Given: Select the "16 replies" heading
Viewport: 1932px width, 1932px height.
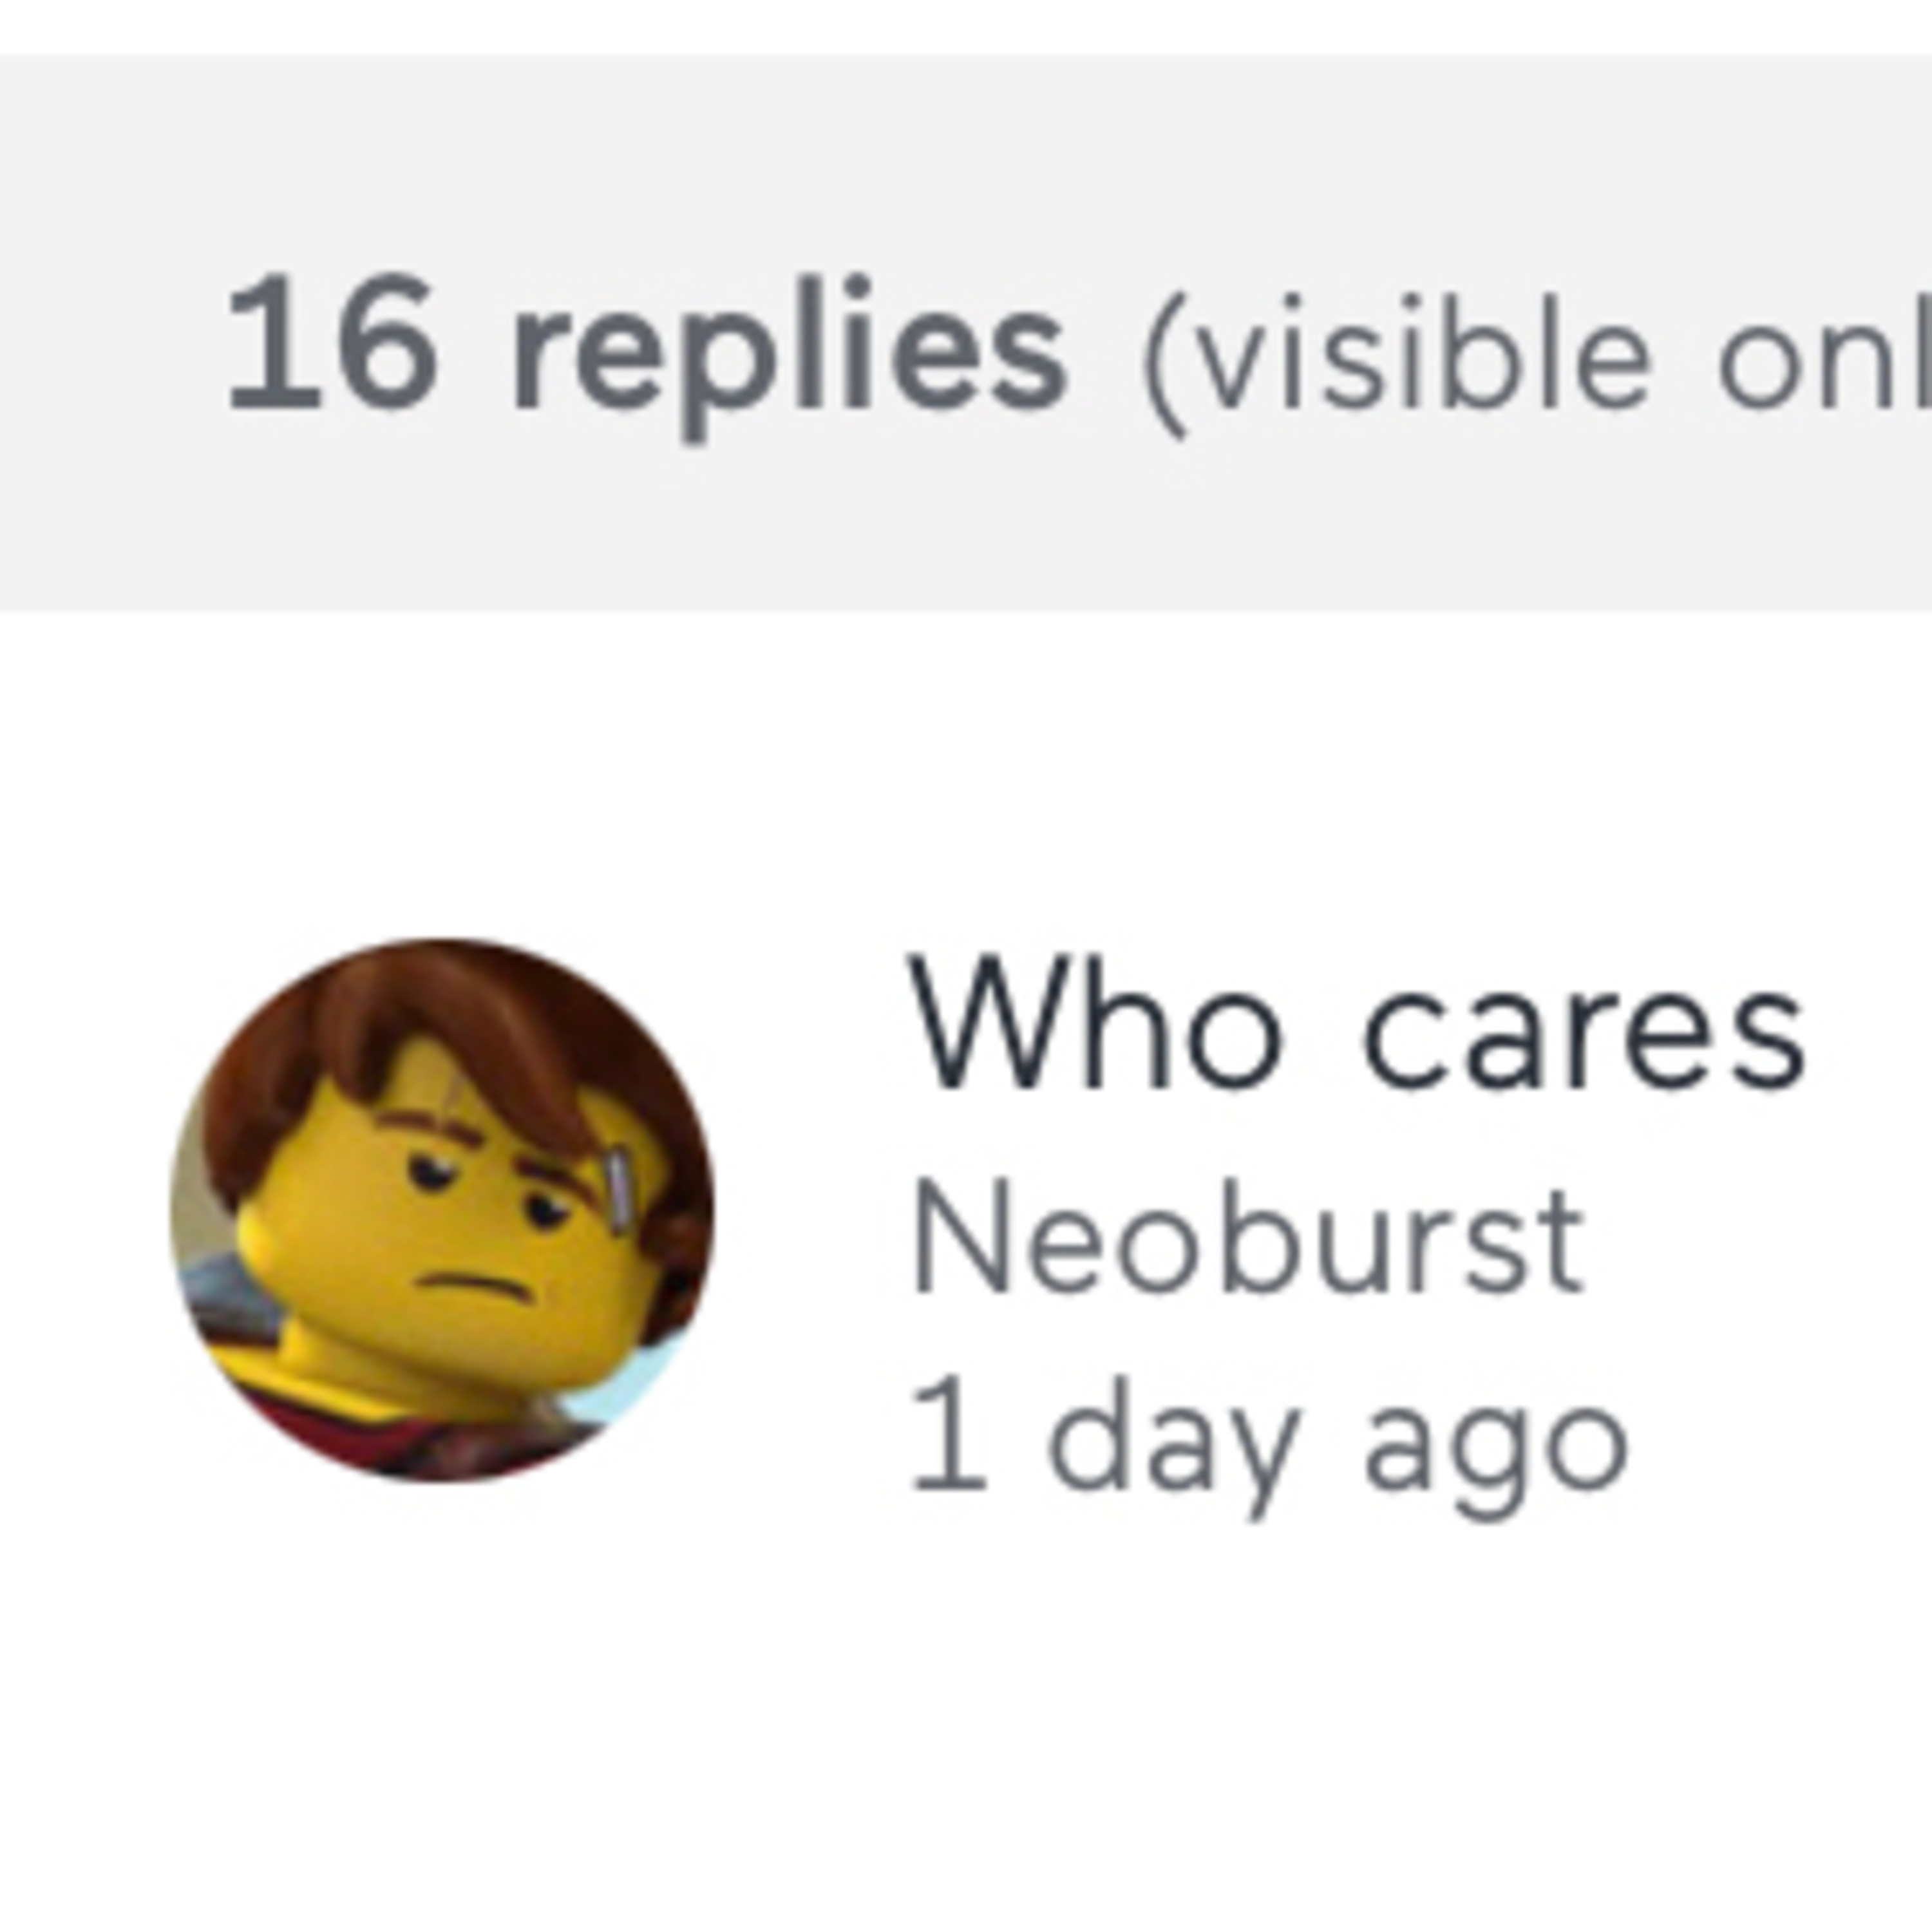Looking at the screenshot, I should point(646,346).
